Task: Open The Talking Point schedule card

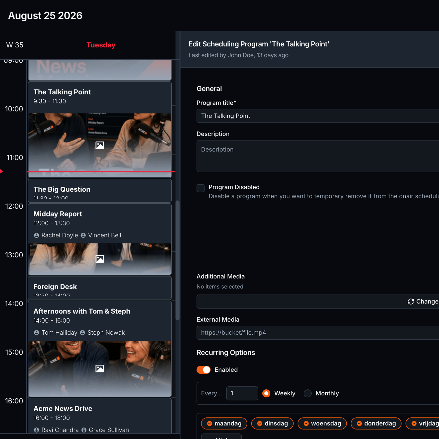Action: (x=100, y=129)
